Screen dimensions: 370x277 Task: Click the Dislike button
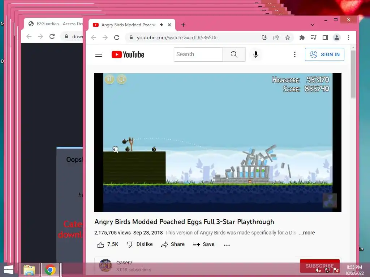[140, 245]
